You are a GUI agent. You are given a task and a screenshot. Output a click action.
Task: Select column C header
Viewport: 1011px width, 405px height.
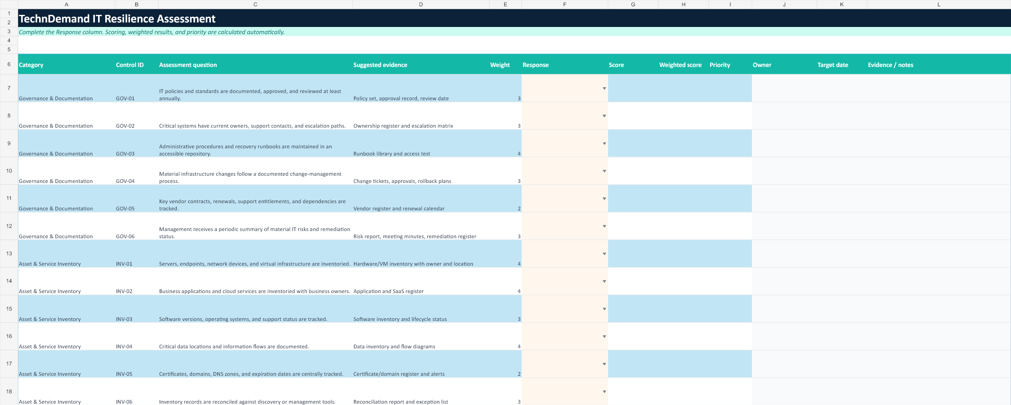tap(255, 4)
